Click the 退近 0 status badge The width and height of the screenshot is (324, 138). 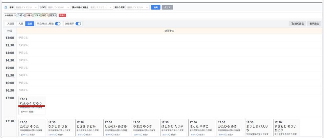45,15
